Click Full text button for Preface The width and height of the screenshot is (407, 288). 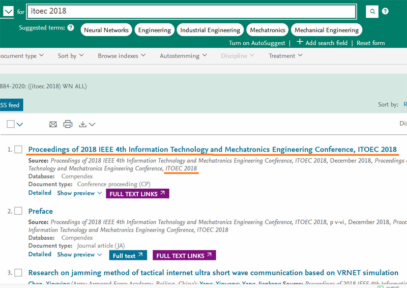point(128,255)
